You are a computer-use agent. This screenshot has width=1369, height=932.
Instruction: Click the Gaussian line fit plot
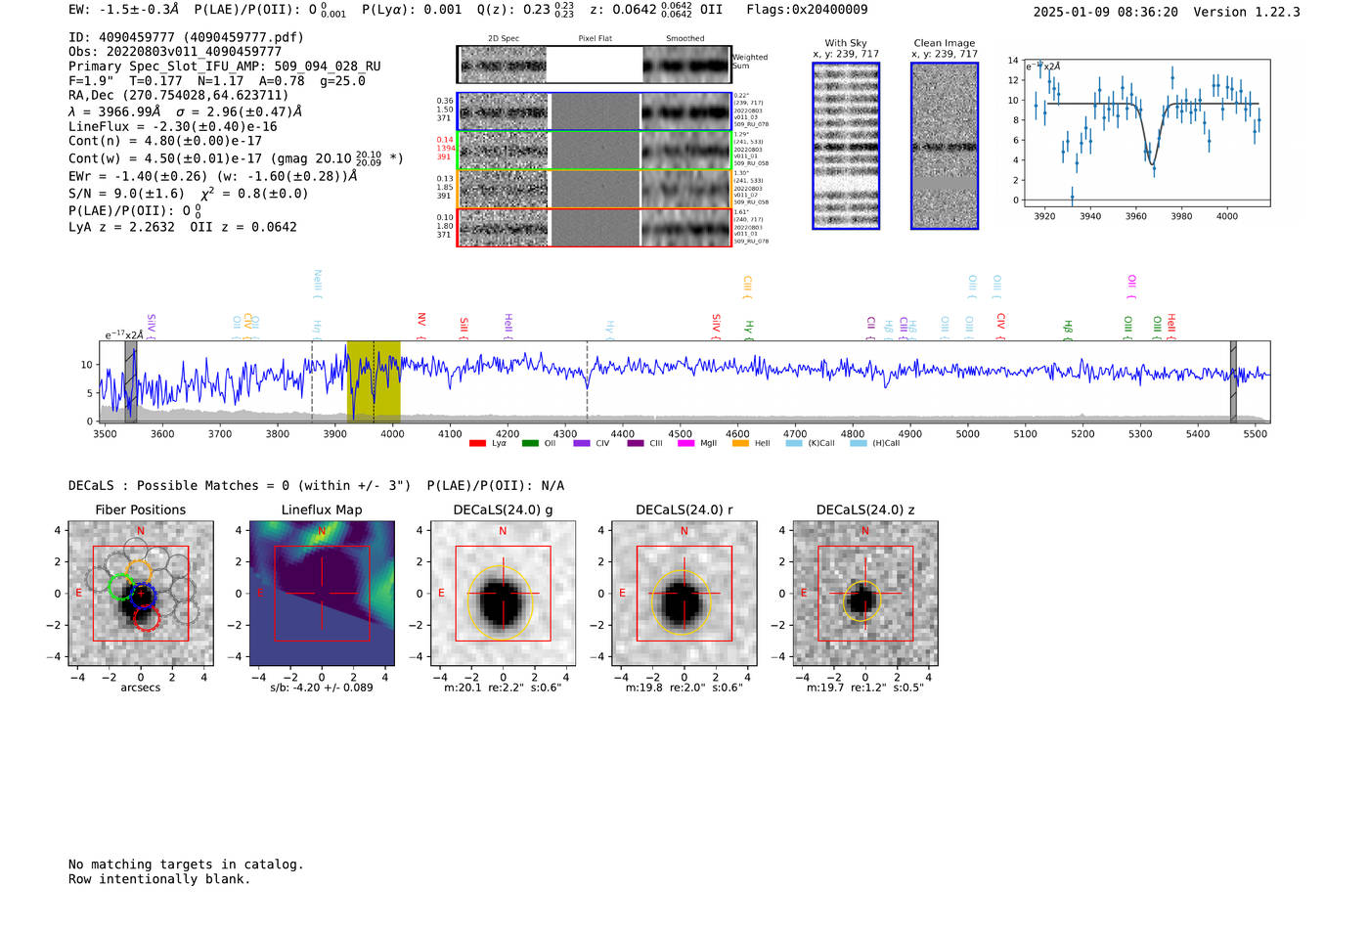(x=1146, y=133)
